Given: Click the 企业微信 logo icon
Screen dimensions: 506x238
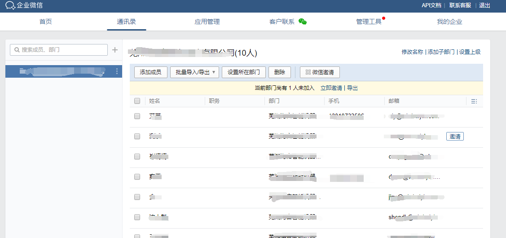Looking at the screenshot, I should [10, 5].
